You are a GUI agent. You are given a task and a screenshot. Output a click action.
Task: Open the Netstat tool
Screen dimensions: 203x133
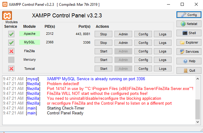(189, 24)
